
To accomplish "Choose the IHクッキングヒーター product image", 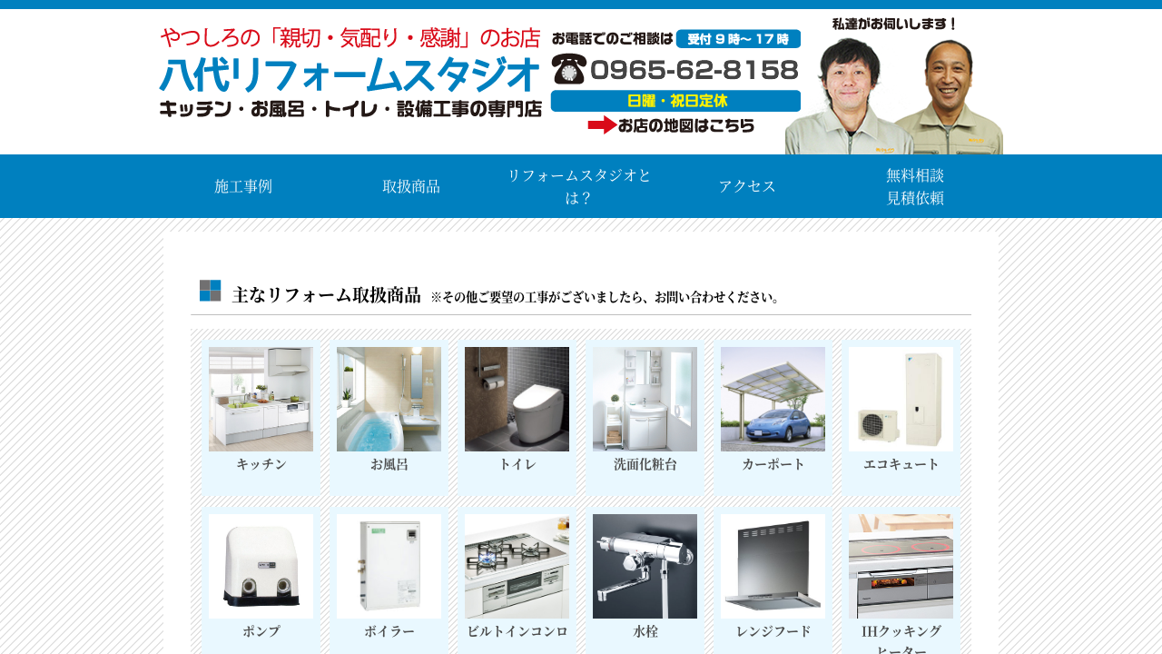I will pos(901,566).
